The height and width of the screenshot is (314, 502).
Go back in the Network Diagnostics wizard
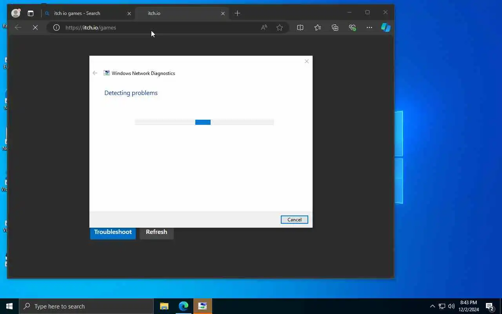click(x=95, y=73)
